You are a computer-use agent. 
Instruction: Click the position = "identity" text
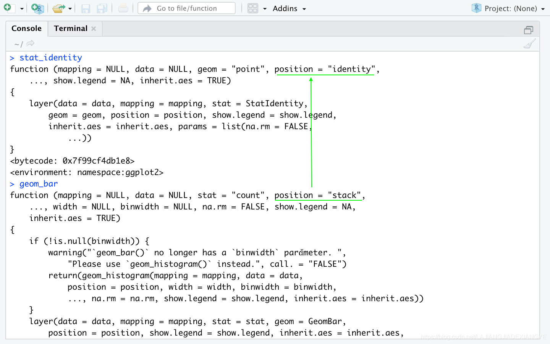[325, 69]
